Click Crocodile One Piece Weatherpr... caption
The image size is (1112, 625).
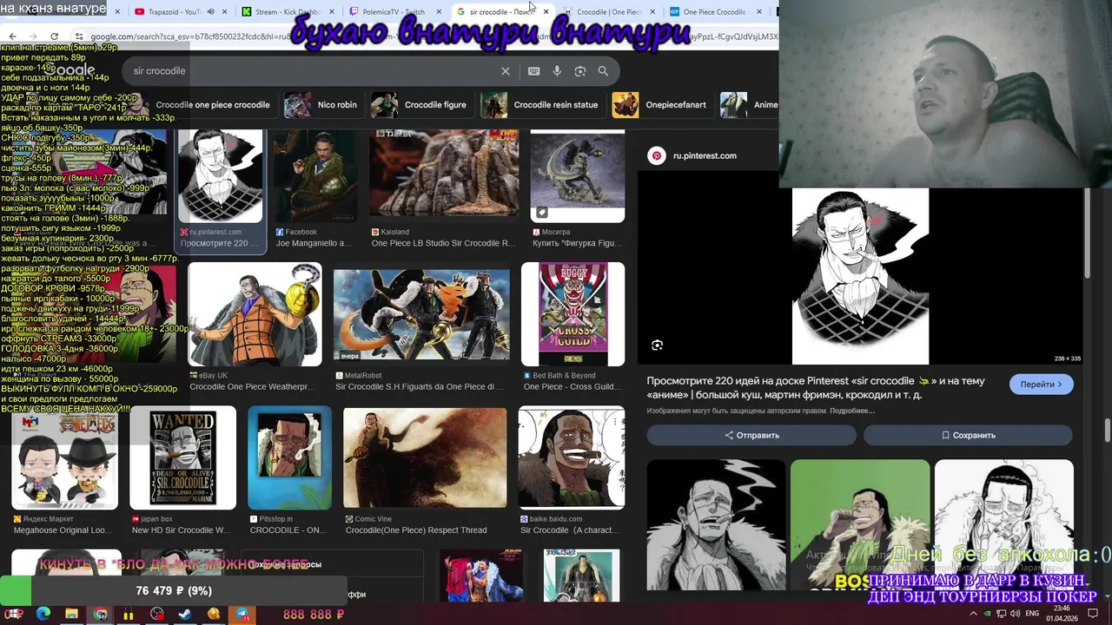point(252,387)
